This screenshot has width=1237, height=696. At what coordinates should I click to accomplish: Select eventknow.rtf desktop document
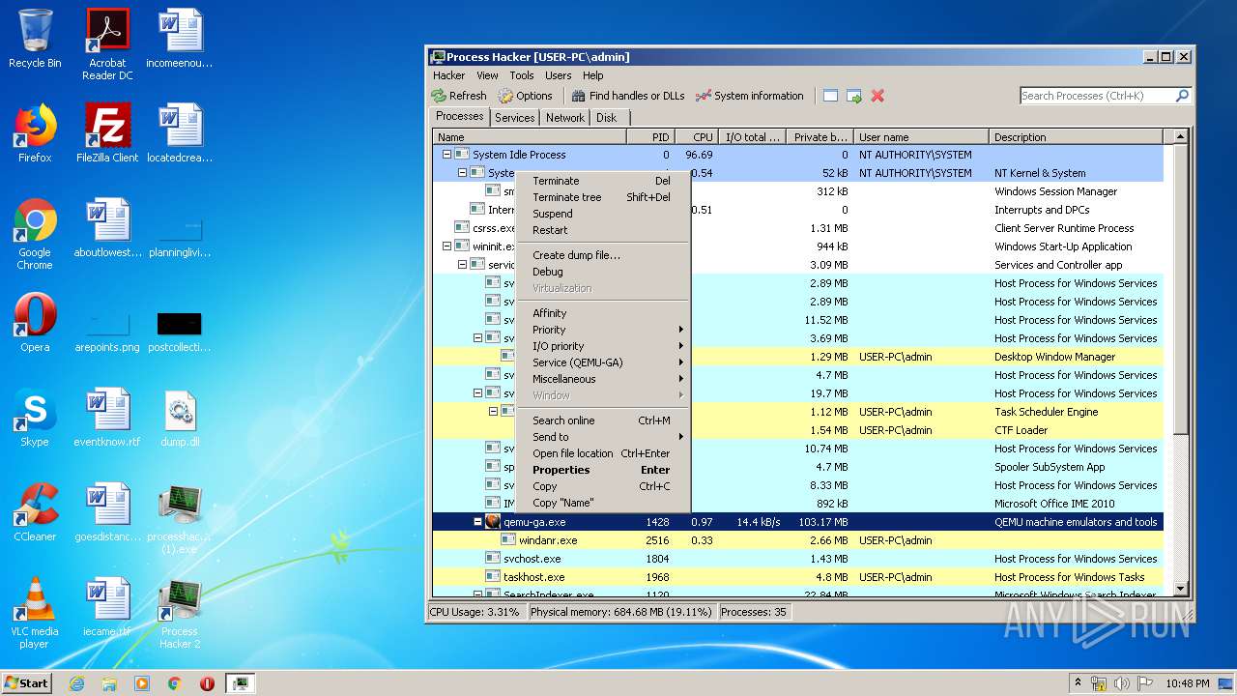click(x=107, y=418)
